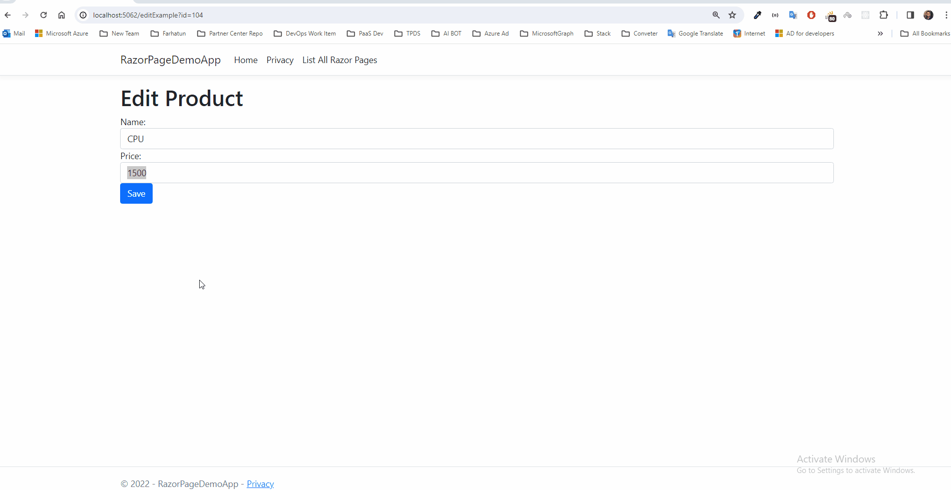Viewport: 951px width, 490px height.
Task: Open the Mail bookmark with Outlook icon
Action: pos(14,33)
